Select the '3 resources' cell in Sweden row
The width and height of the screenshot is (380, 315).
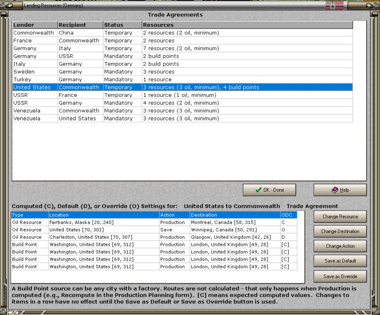(247, 72)
